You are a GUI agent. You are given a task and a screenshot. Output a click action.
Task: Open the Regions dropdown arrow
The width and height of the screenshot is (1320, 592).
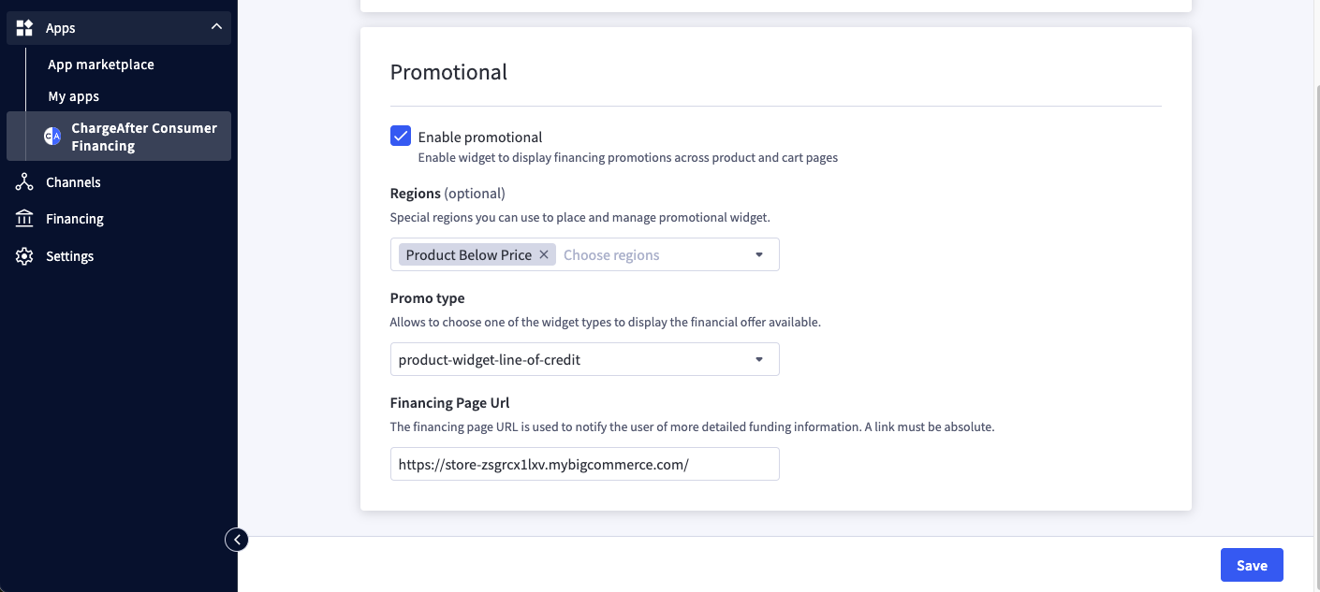coord(759,255)
